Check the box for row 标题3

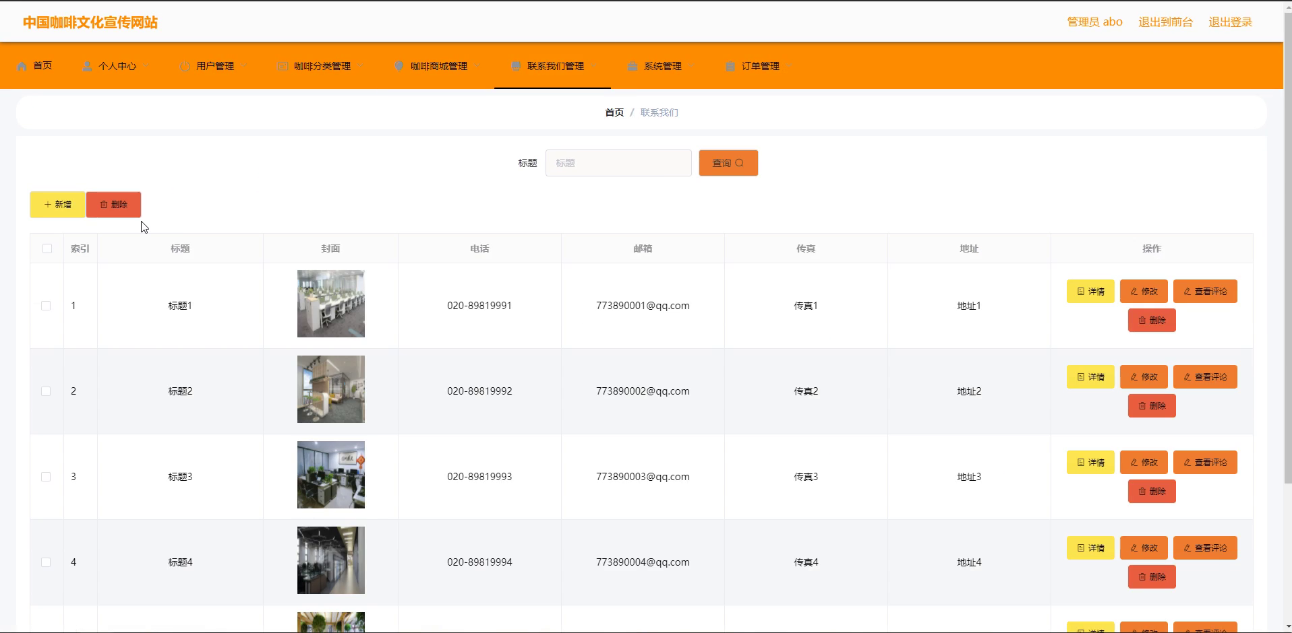pos(46,477)
